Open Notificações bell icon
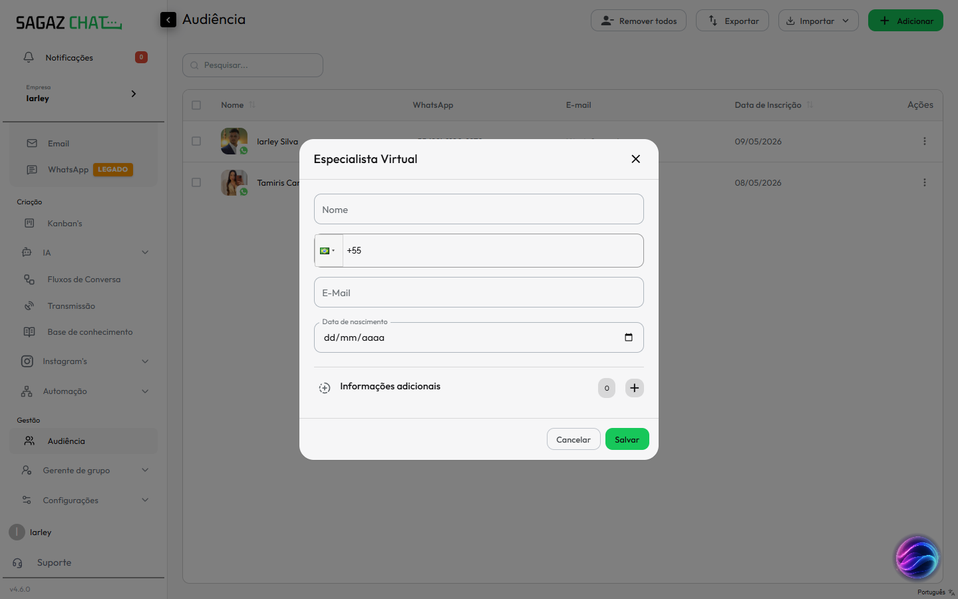This screenshot has width=958, height=599. click(x=29, y=57)
